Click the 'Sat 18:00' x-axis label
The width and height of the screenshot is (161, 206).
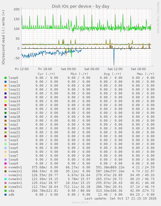tap(138, 69)
